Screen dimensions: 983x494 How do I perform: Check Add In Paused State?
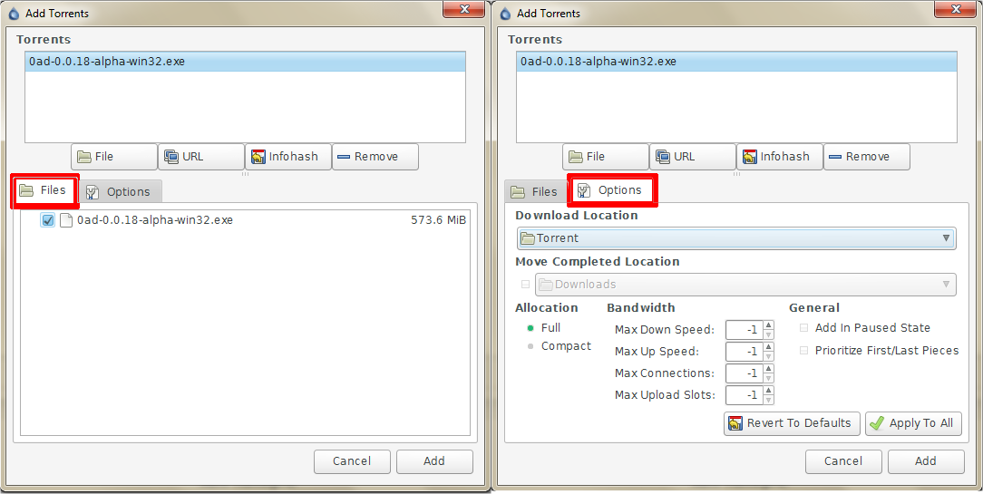click(803, 328)
